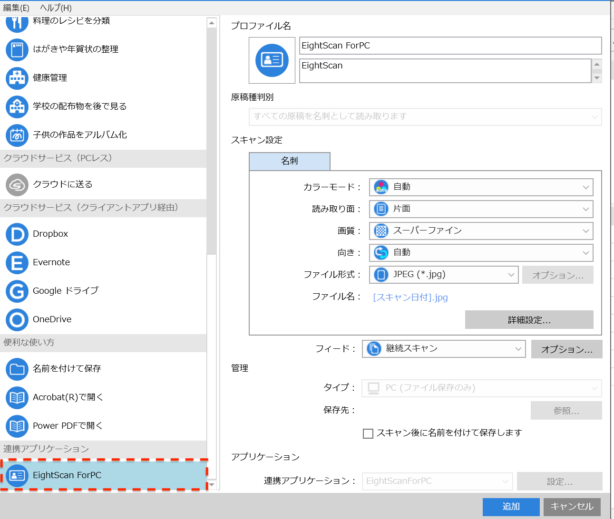
Task: Open the フィード dropdown
Action: click(x=444, y=349)
